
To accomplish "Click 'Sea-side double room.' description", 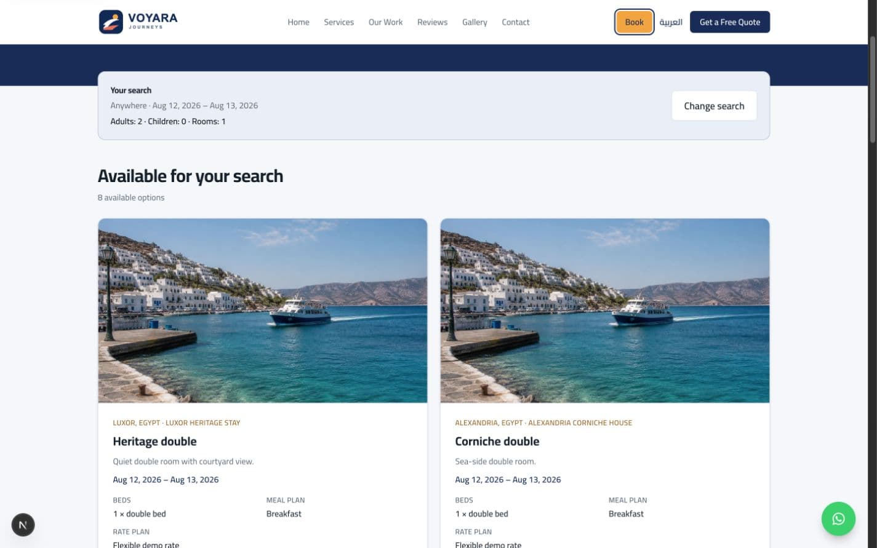I will click(495, 461).
